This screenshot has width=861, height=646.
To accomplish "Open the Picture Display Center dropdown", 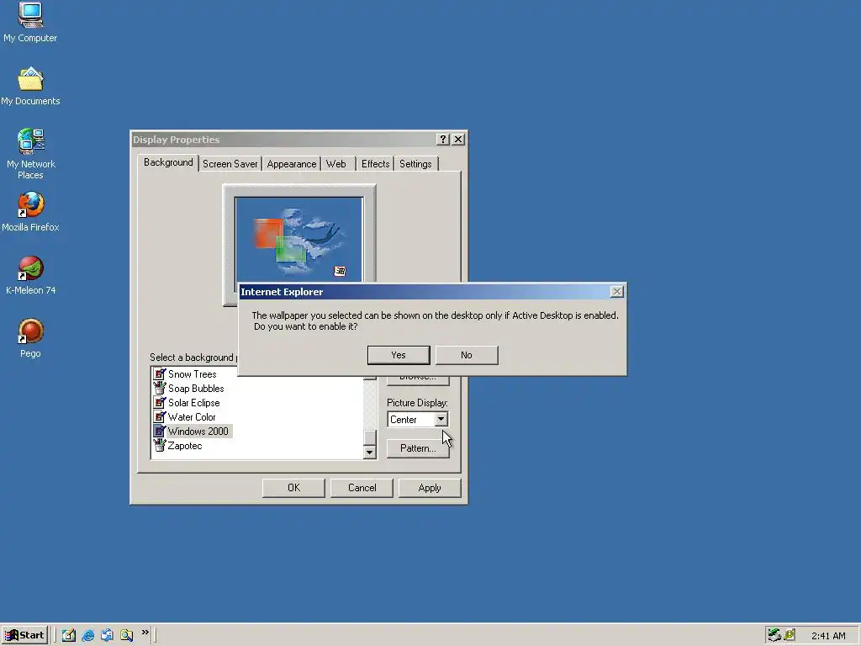I will point(441,420).
